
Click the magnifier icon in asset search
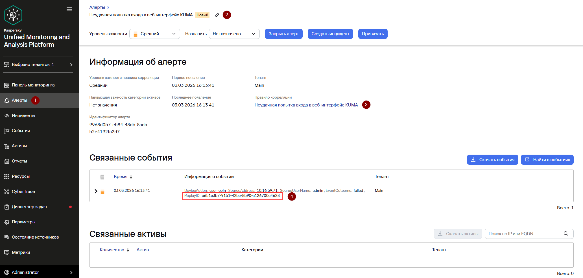566,234
